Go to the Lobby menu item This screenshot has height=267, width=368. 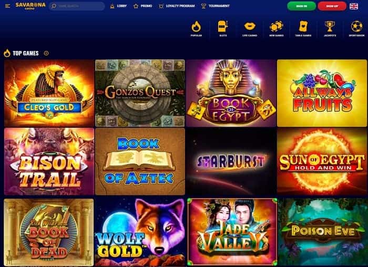click(118, 6)
